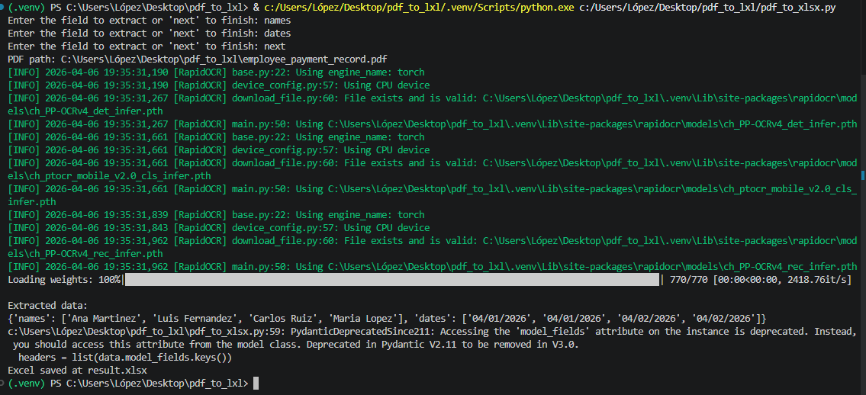Click 'Using engine_name: torch' on the 19:35:31,839 line
866x395 pixels.
tap(359, 214)
